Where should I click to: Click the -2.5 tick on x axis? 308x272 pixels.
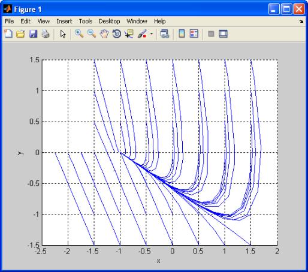pyautogui.click(x=41, y=251)
